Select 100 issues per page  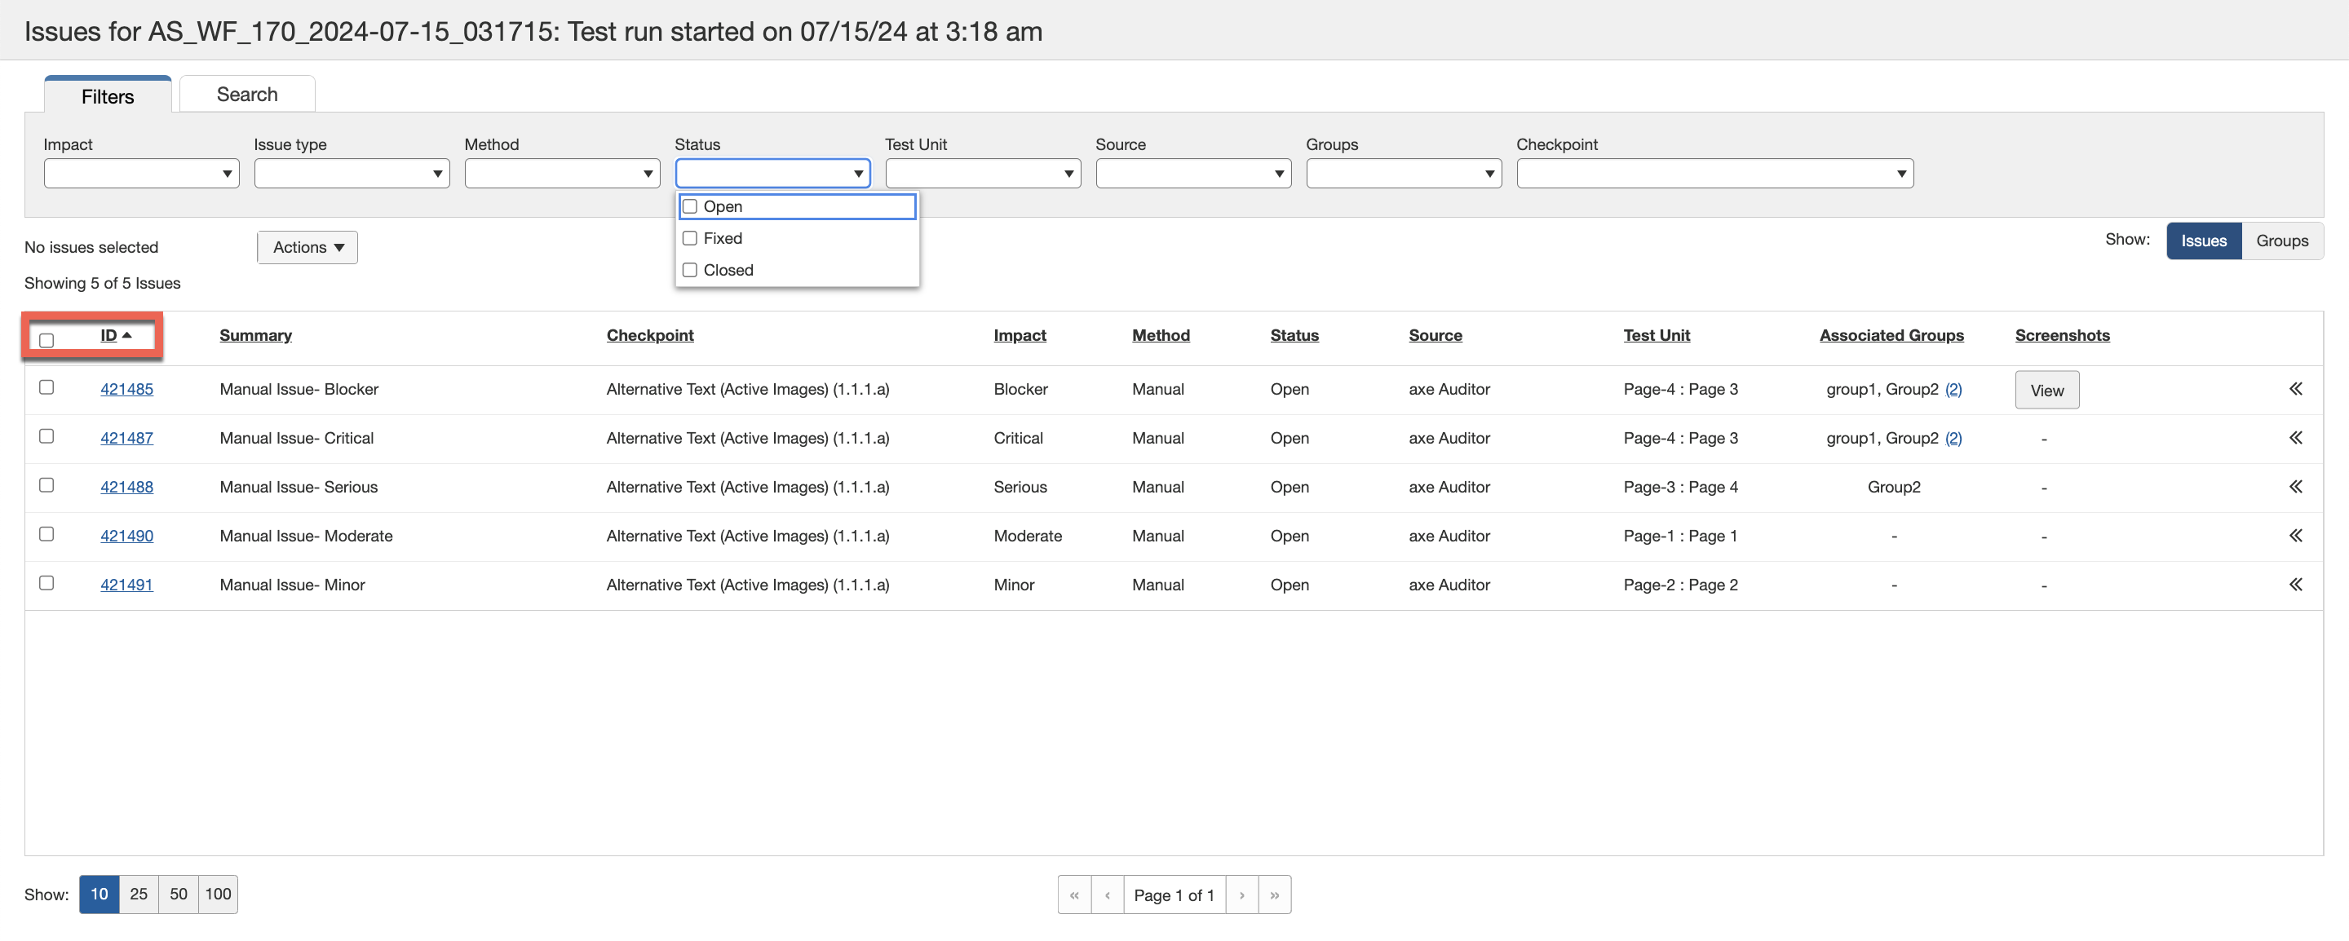pos(218,895)
